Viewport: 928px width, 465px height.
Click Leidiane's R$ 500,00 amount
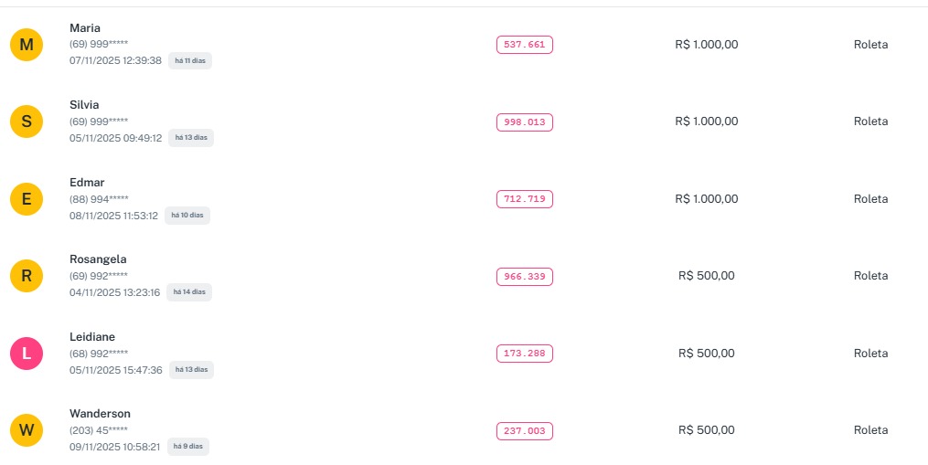pyautogui.click(x=706, y=354)
